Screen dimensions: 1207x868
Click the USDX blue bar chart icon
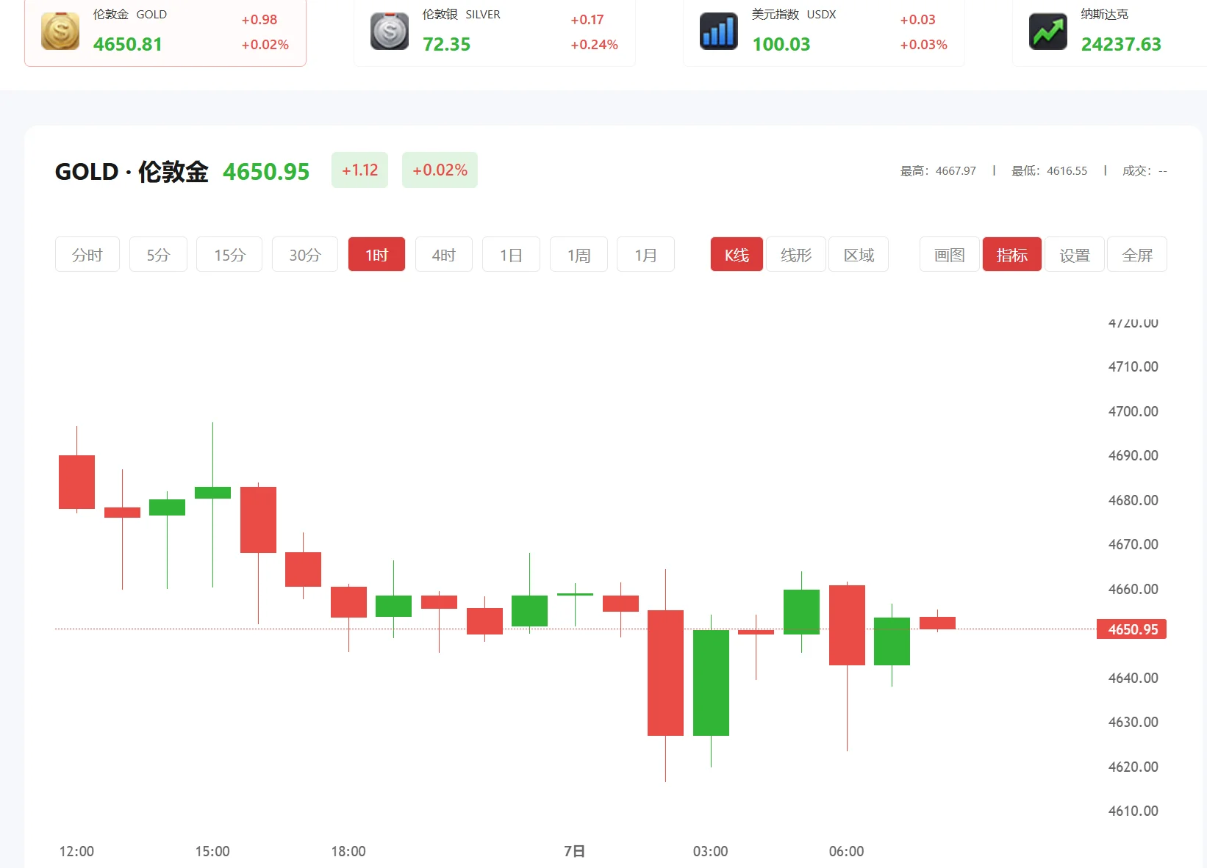719,32
